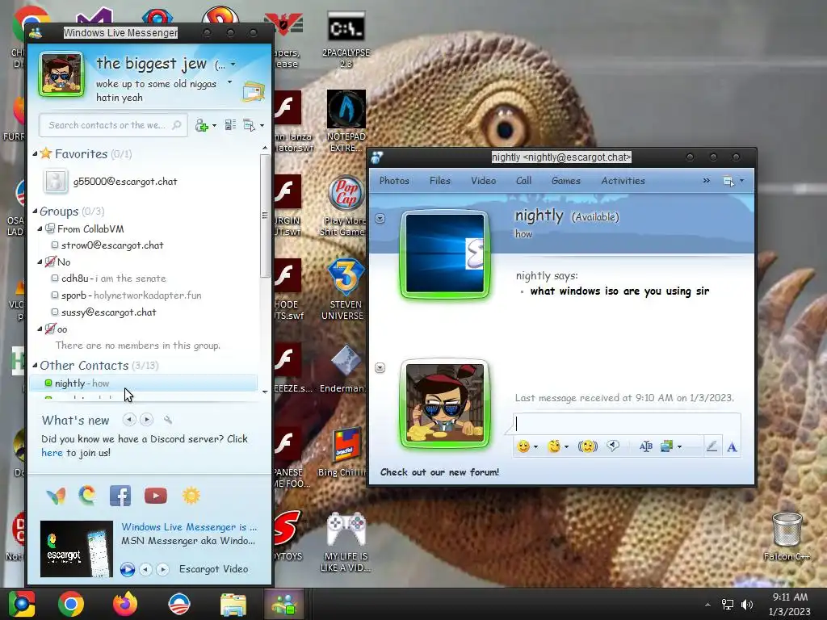Send a nudge in the chat window

[x=588, y=446]
